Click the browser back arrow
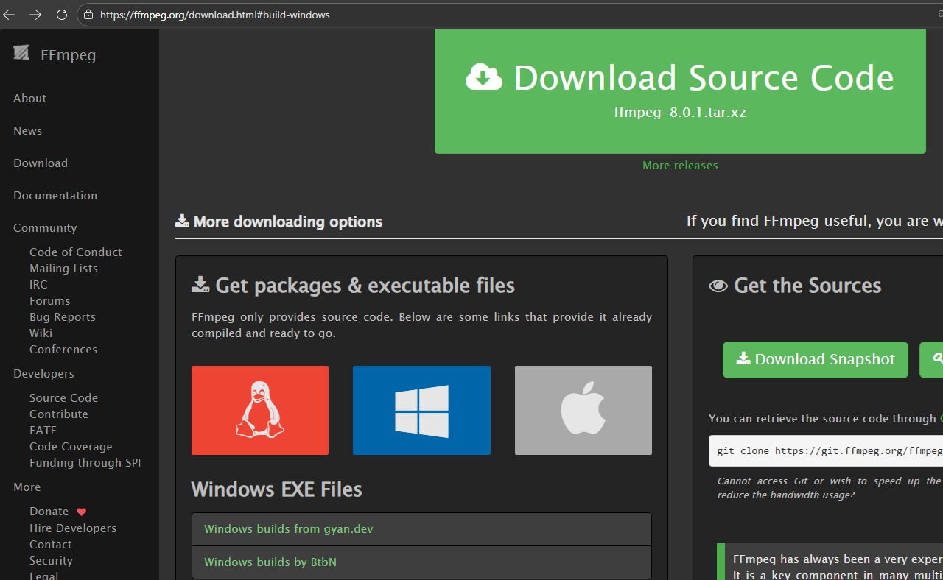The width and height of the screenshot is (943, 580). pos(9,15)
